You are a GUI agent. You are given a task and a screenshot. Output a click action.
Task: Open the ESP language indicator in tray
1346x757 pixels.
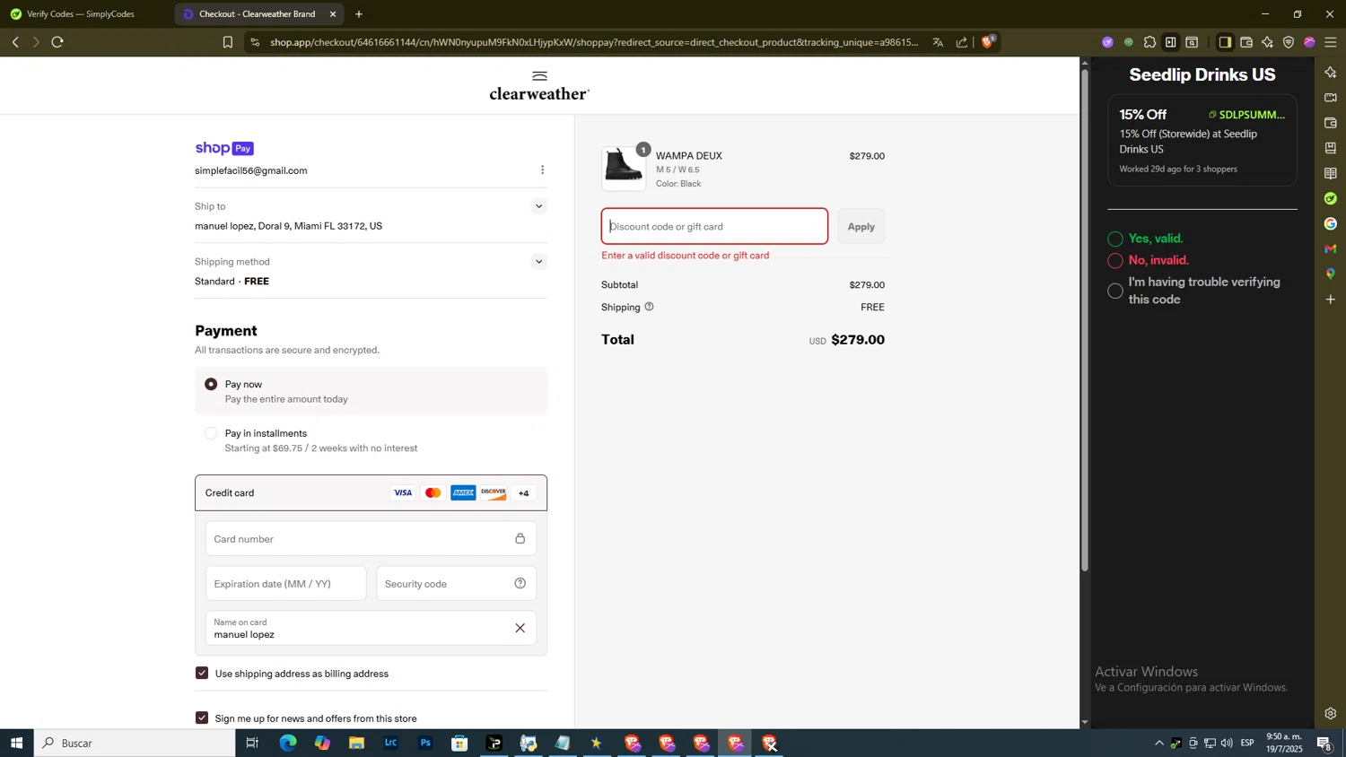pyautogui.click(x=1247, y=744)
